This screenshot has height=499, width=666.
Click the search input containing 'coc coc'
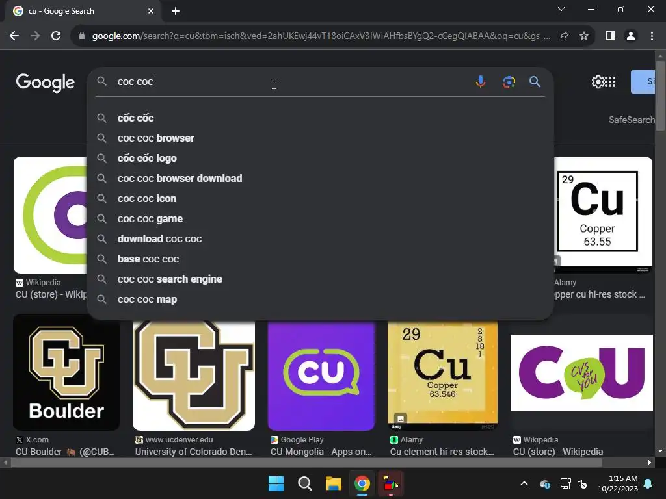point(291,81)
